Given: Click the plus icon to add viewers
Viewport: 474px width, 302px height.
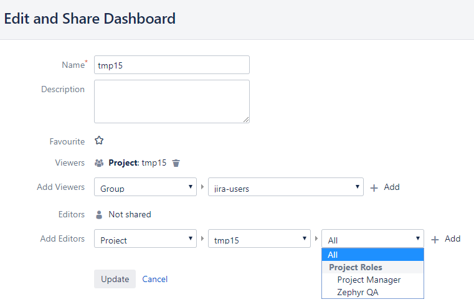Looking at the screenshot, I should tap(374, 188).
